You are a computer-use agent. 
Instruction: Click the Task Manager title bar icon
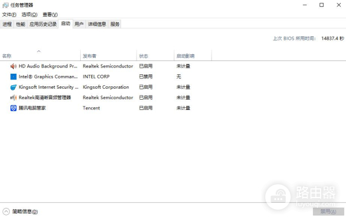[5, 5]
